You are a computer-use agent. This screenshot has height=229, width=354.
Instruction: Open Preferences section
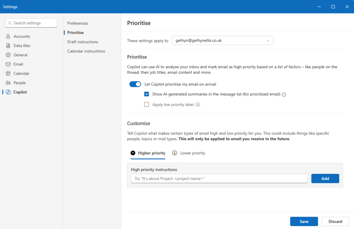pos(78,23)
